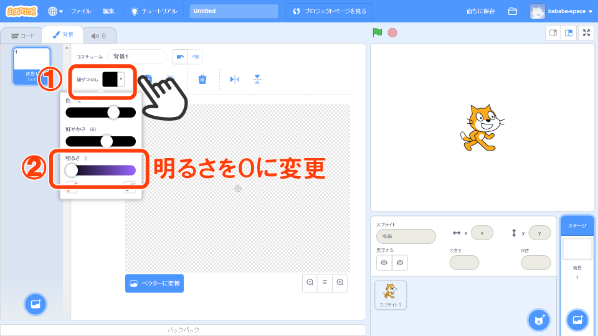Flip costume vertically
Viewport: 598px width, 336px height.
point(257,79)
